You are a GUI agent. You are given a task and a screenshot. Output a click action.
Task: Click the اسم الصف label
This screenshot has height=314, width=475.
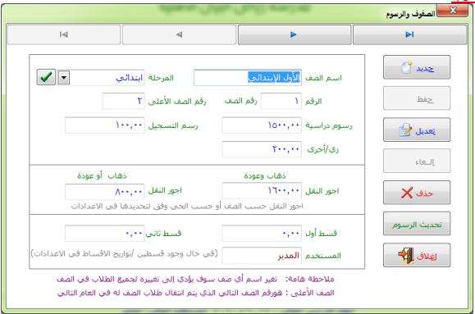click(x=323, y=78)
